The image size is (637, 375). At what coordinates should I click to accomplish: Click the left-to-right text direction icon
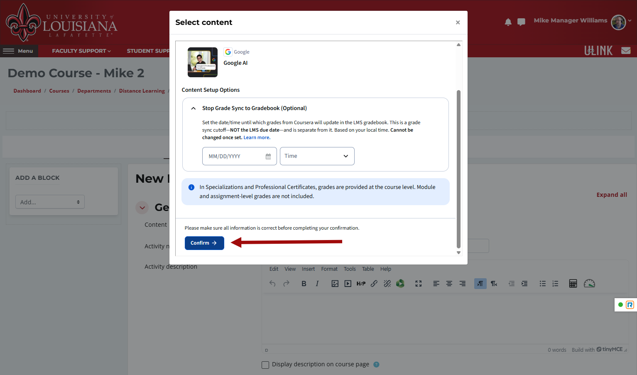(480, 284)
